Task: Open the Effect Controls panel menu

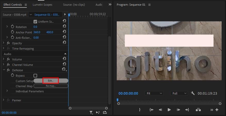Action: (x=26, y=5)
